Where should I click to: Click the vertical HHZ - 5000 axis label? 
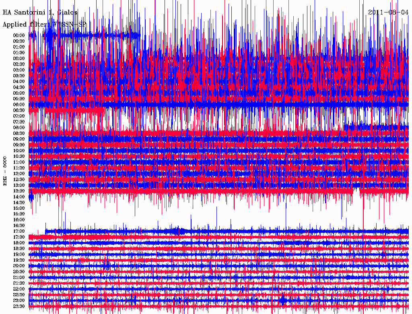[x=5, y=170]
